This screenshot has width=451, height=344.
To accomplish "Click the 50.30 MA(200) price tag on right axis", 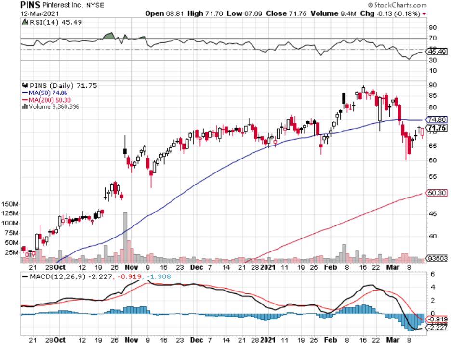I will coord(437,193).
